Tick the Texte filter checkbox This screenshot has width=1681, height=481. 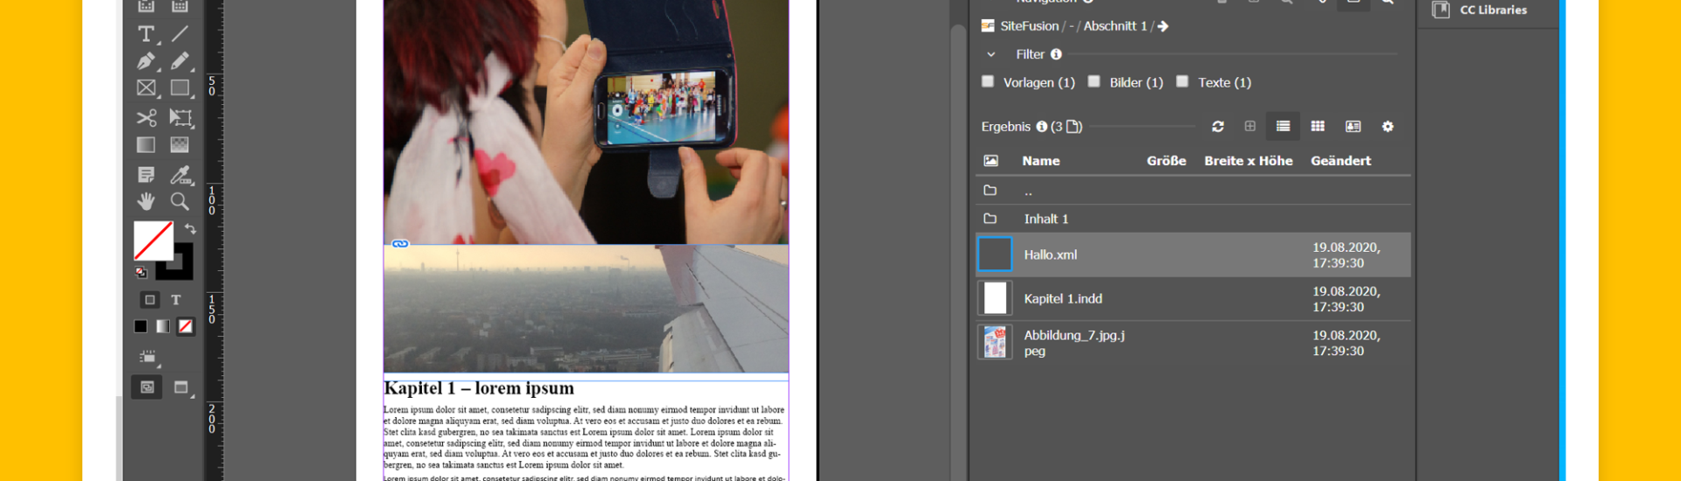(x=1183, y=81)
